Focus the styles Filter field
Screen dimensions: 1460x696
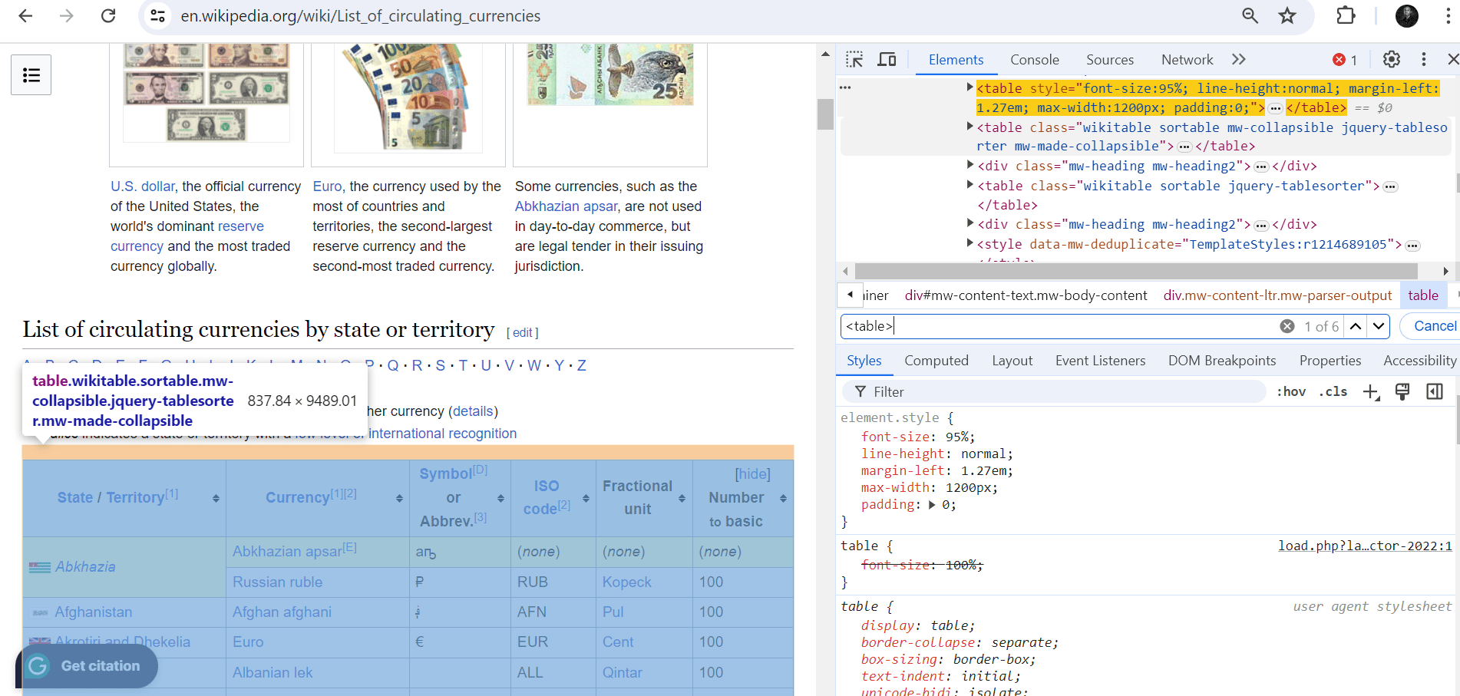[1055, 392]
